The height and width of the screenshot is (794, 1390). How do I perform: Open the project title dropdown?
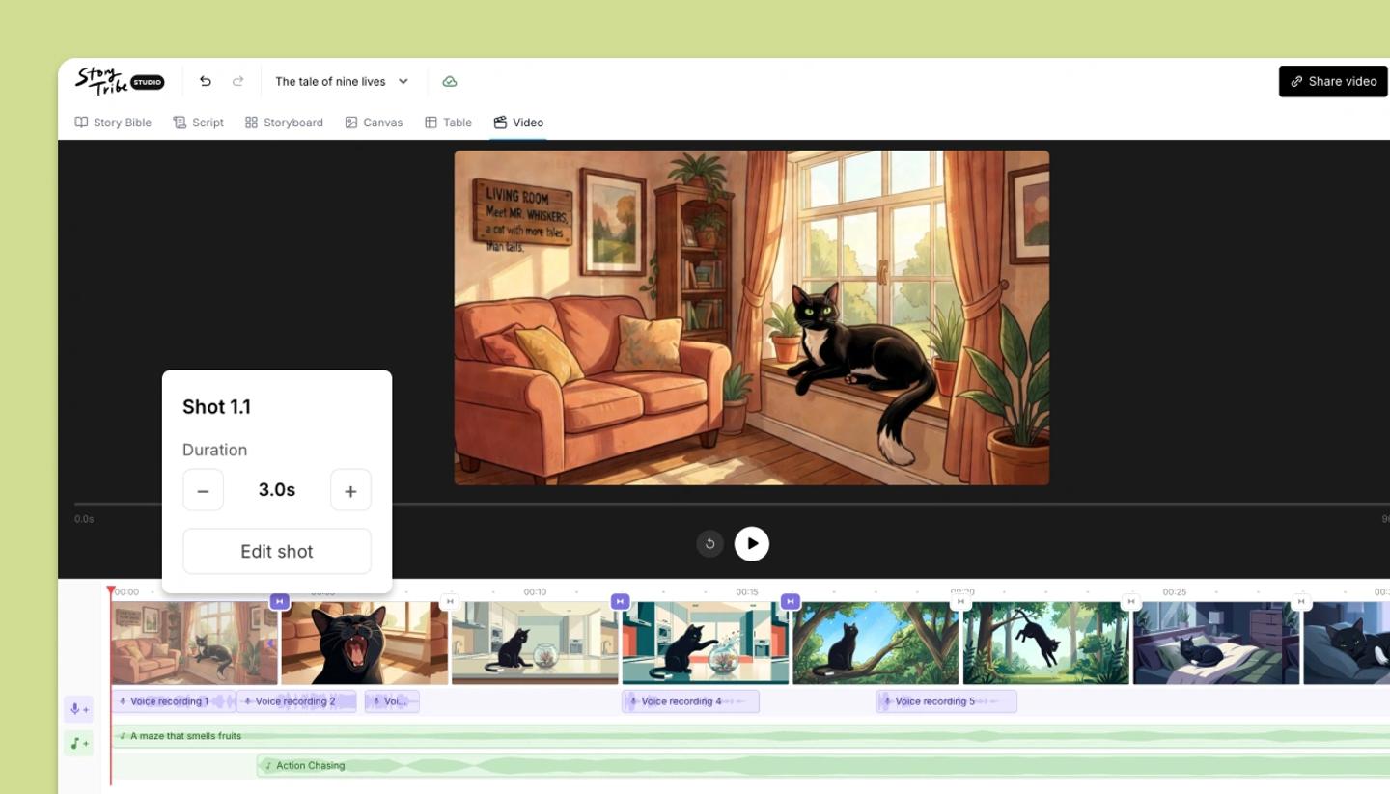click(342, 82)
